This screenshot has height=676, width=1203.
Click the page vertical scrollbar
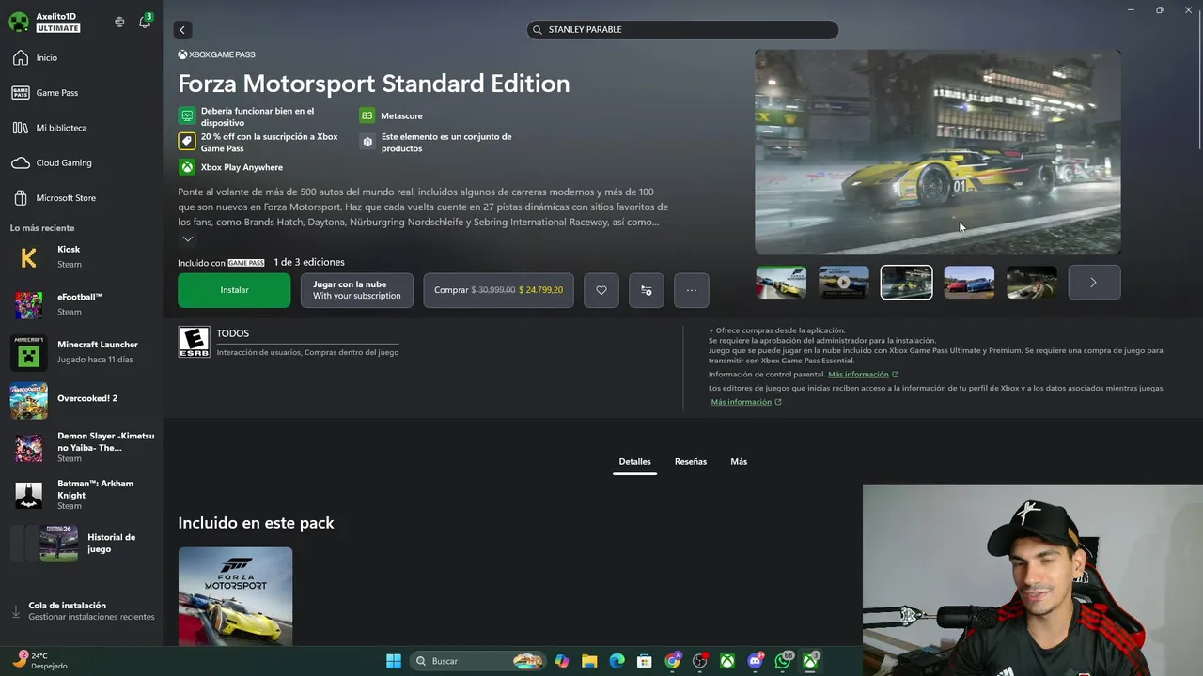click(x=1198, y=84)
